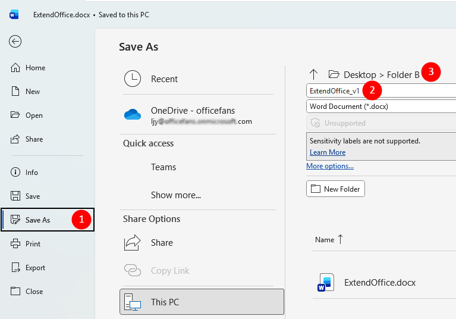Click the Info circle icon
Viewport: 456px width, 319px height.
coord(15,172)
